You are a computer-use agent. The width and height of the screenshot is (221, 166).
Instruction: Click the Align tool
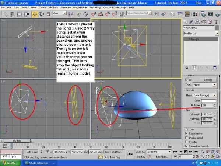pos(164,14)
